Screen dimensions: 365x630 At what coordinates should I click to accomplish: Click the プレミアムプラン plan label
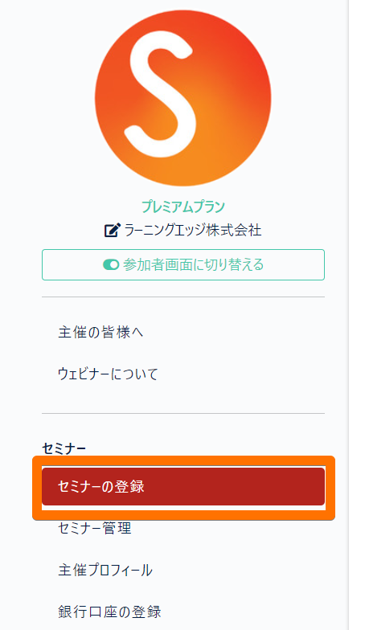pyautogui.click(x=183, y=207)
